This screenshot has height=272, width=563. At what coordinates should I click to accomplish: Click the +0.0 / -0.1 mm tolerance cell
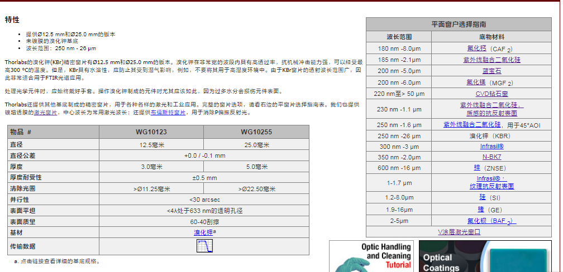tap(204, 156)
